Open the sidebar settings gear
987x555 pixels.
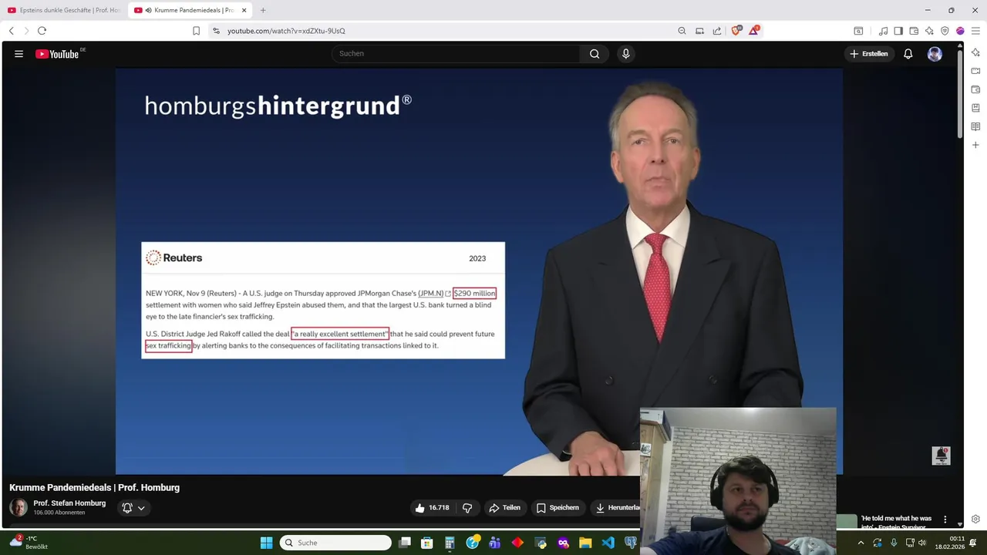(x=975, y=520)
